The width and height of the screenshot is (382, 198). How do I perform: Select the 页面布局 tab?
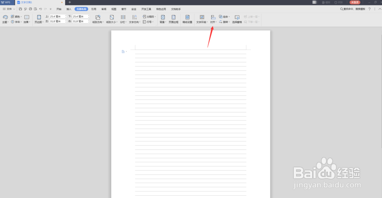[81, 9]
